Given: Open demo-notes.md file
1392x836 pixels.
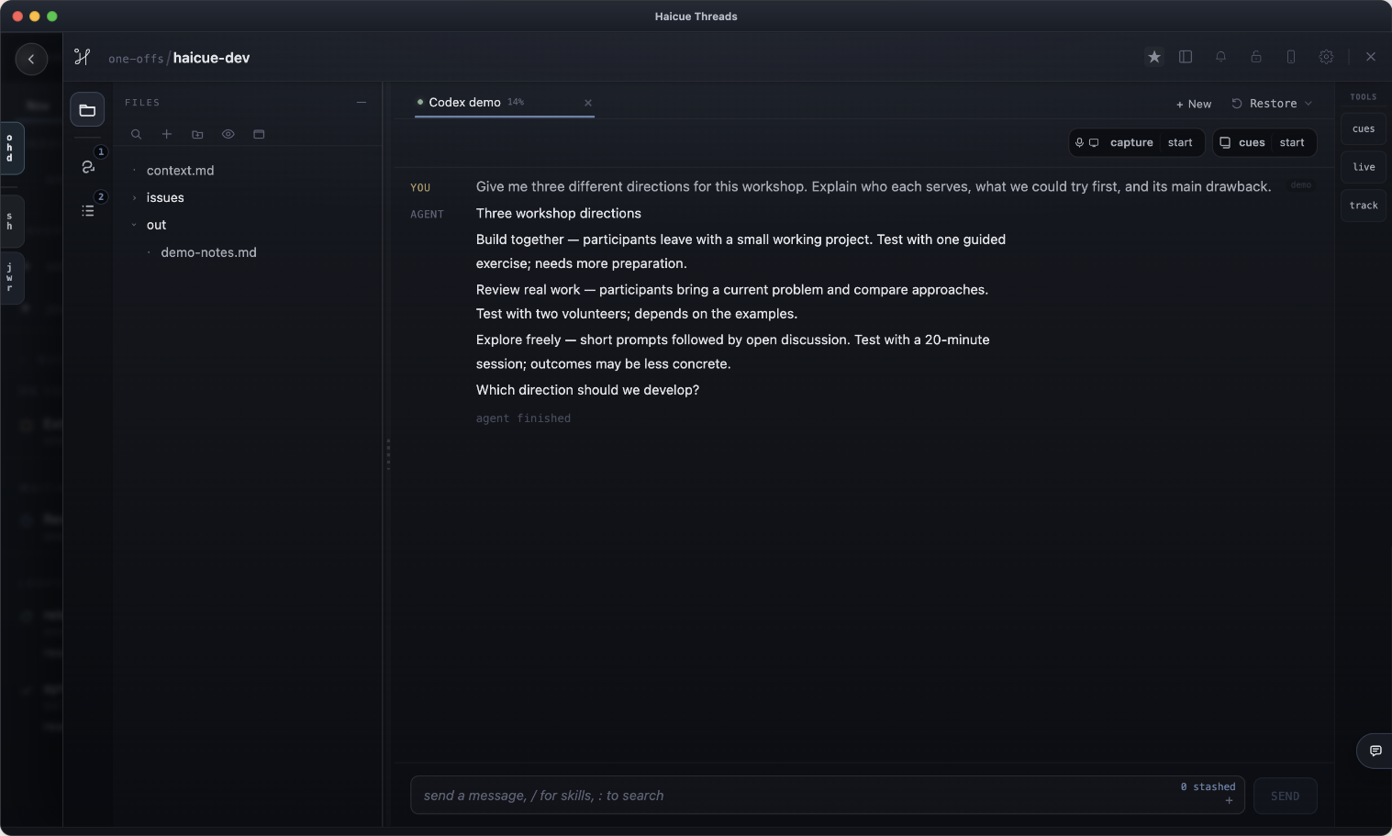Looking at the screenshot, I should point(208,252).
